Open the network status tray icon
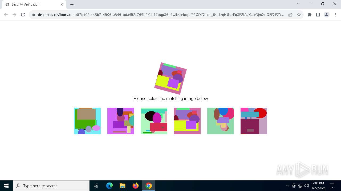The height and width of the screenshot is (191, 341). [x=300, y=186]
